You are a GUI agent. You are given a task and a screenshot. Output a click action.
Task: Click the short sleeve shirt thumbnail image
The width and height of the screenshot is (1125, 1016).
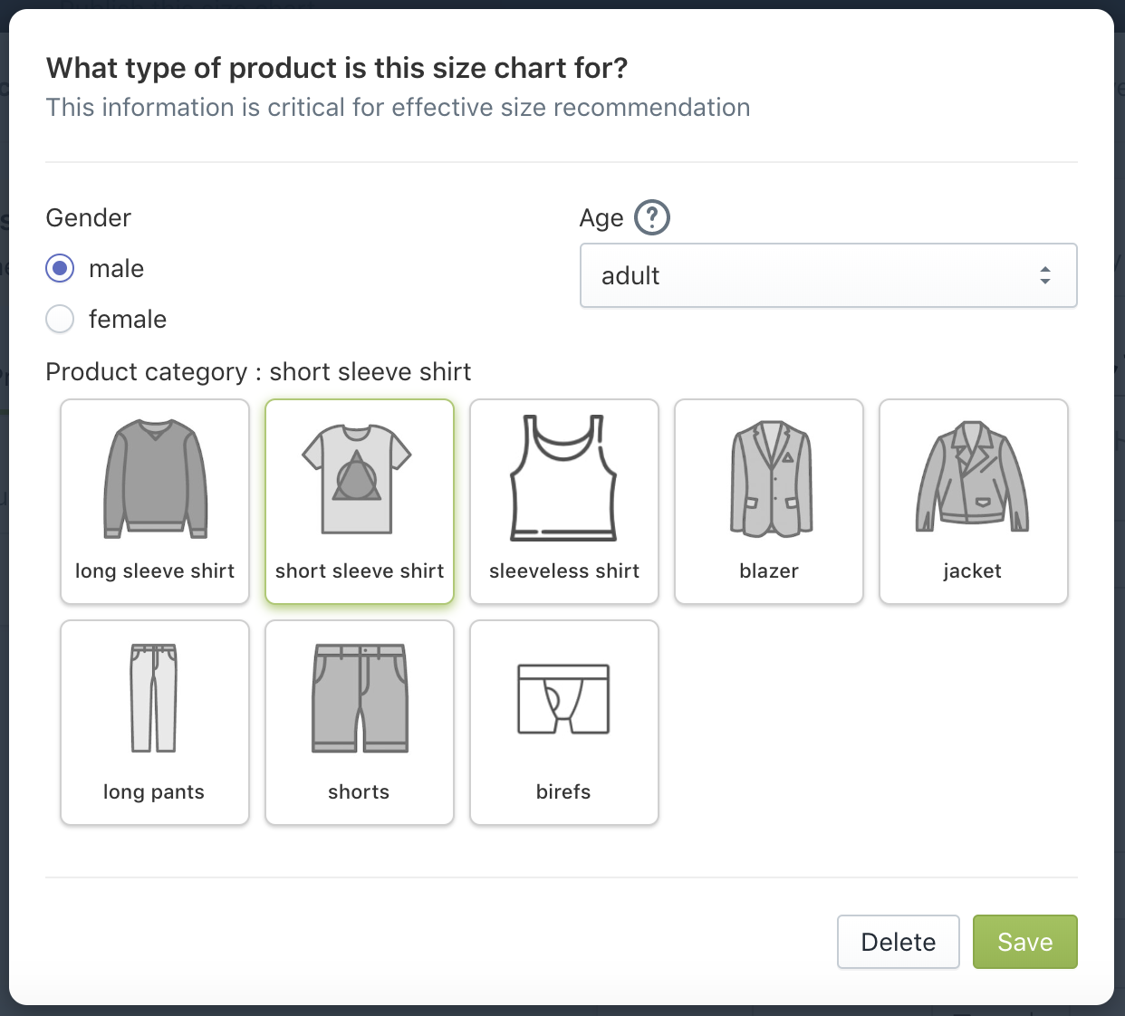tap(359, 478)
